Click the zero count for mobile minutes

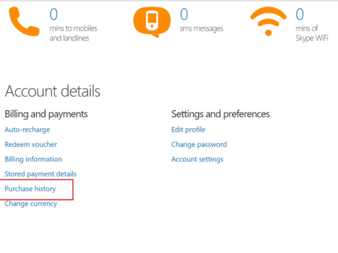(54, 15)
